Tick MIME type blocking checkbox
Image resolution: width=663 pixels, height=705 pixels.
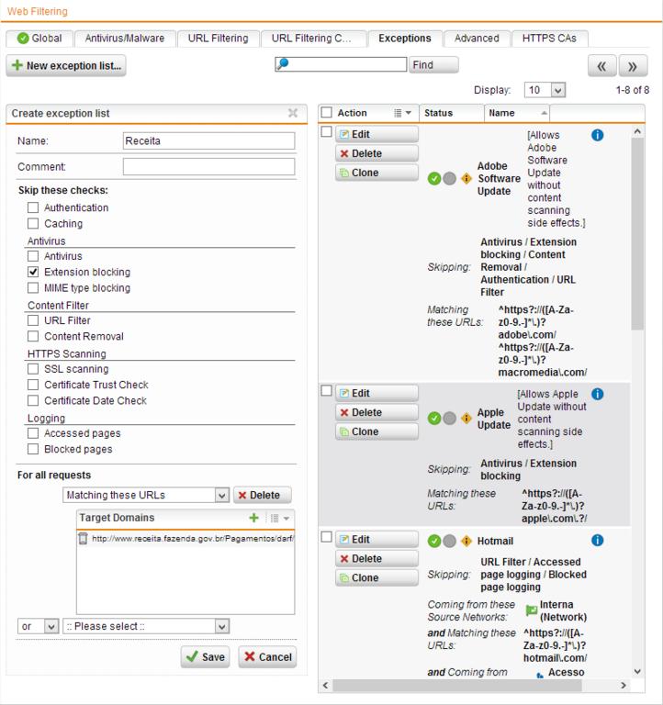click(x=33, y=287)
